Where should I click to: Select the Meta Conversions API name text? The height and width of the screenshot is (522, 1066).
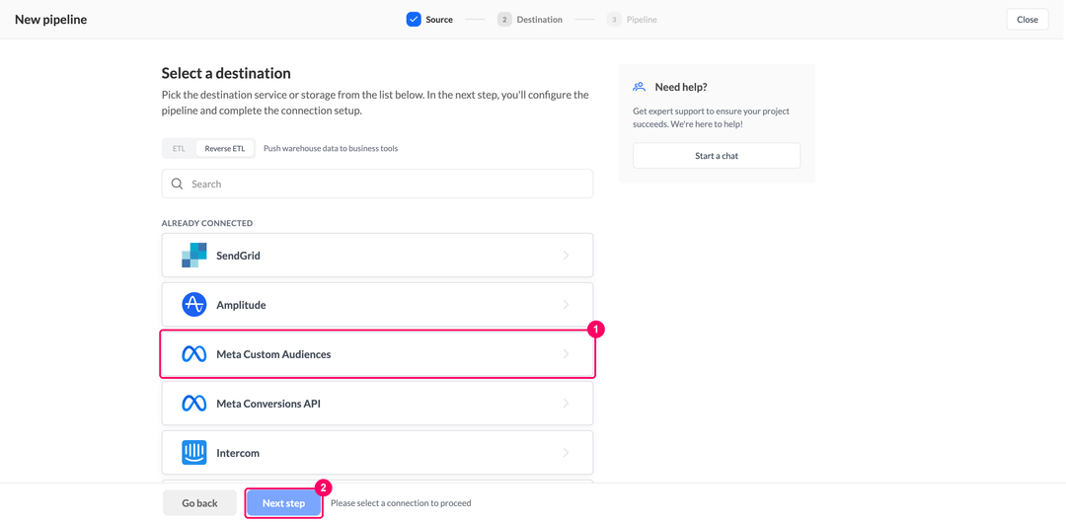tap(267, 403)
